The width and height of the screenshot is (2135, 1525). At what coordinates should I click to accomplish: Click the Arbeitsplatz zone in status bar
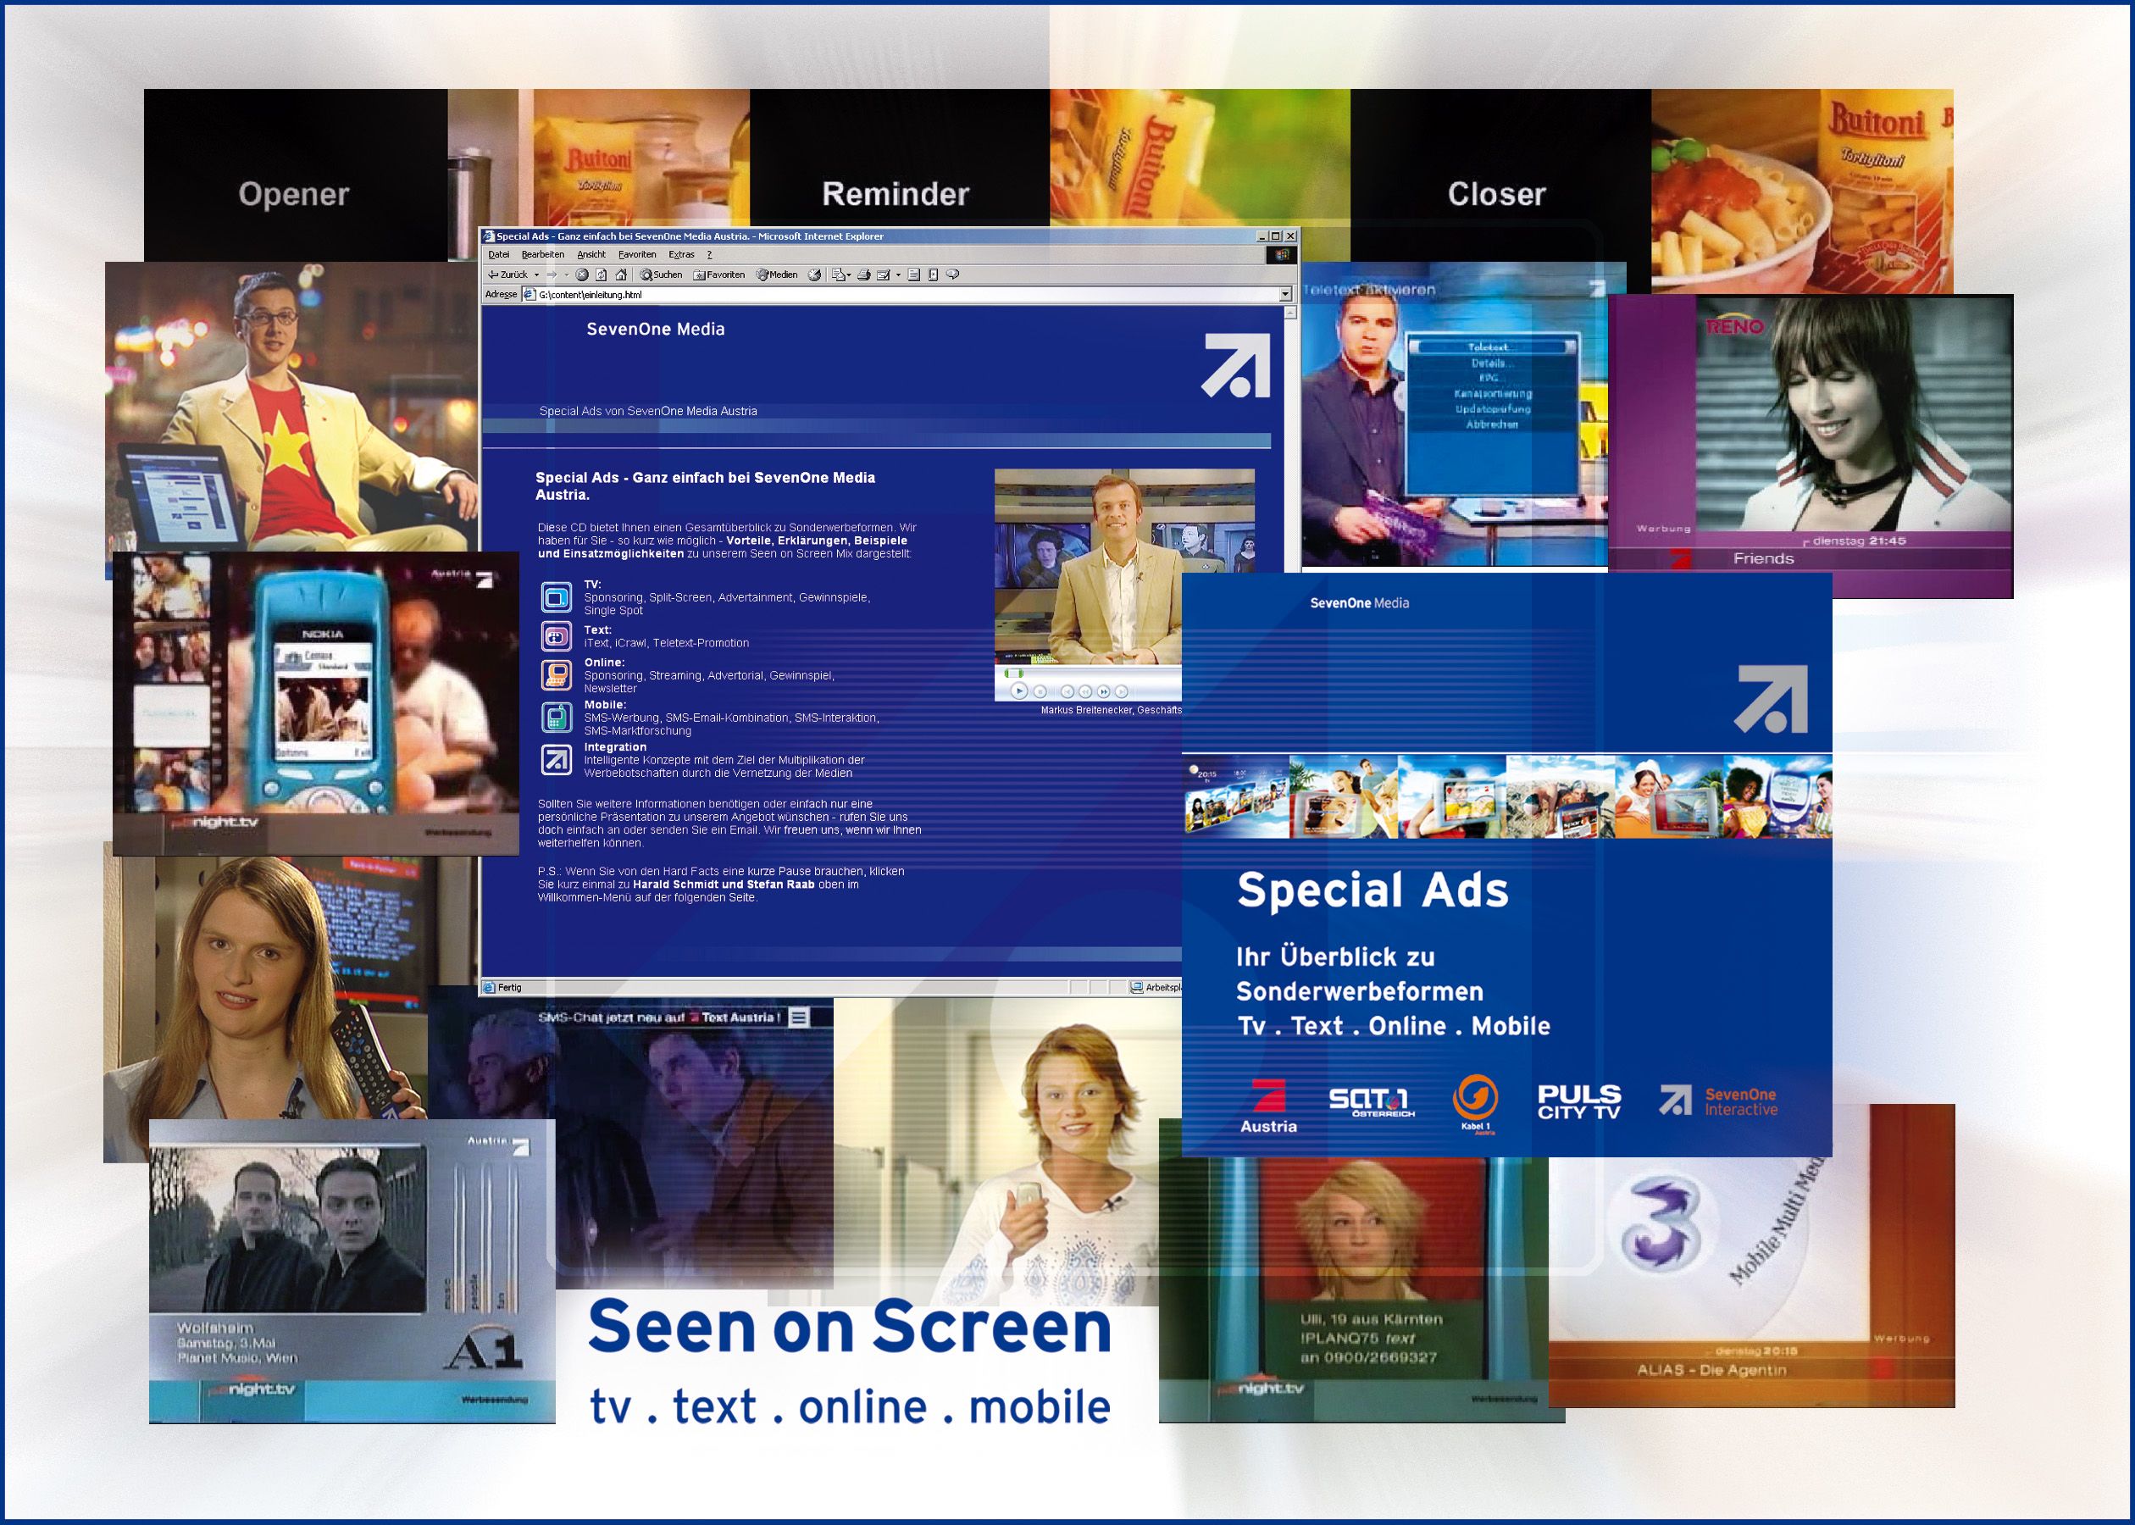pyautogui.click(x=1156, y=987)
